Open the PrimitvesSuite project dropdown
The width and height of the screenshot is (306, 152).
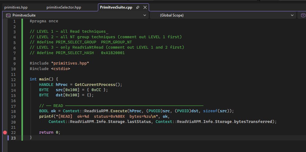pyautogui.click(x=145, y=15)
